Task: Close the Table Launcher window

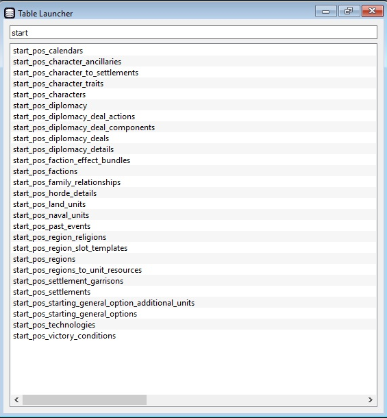Action: click(373, 11)
